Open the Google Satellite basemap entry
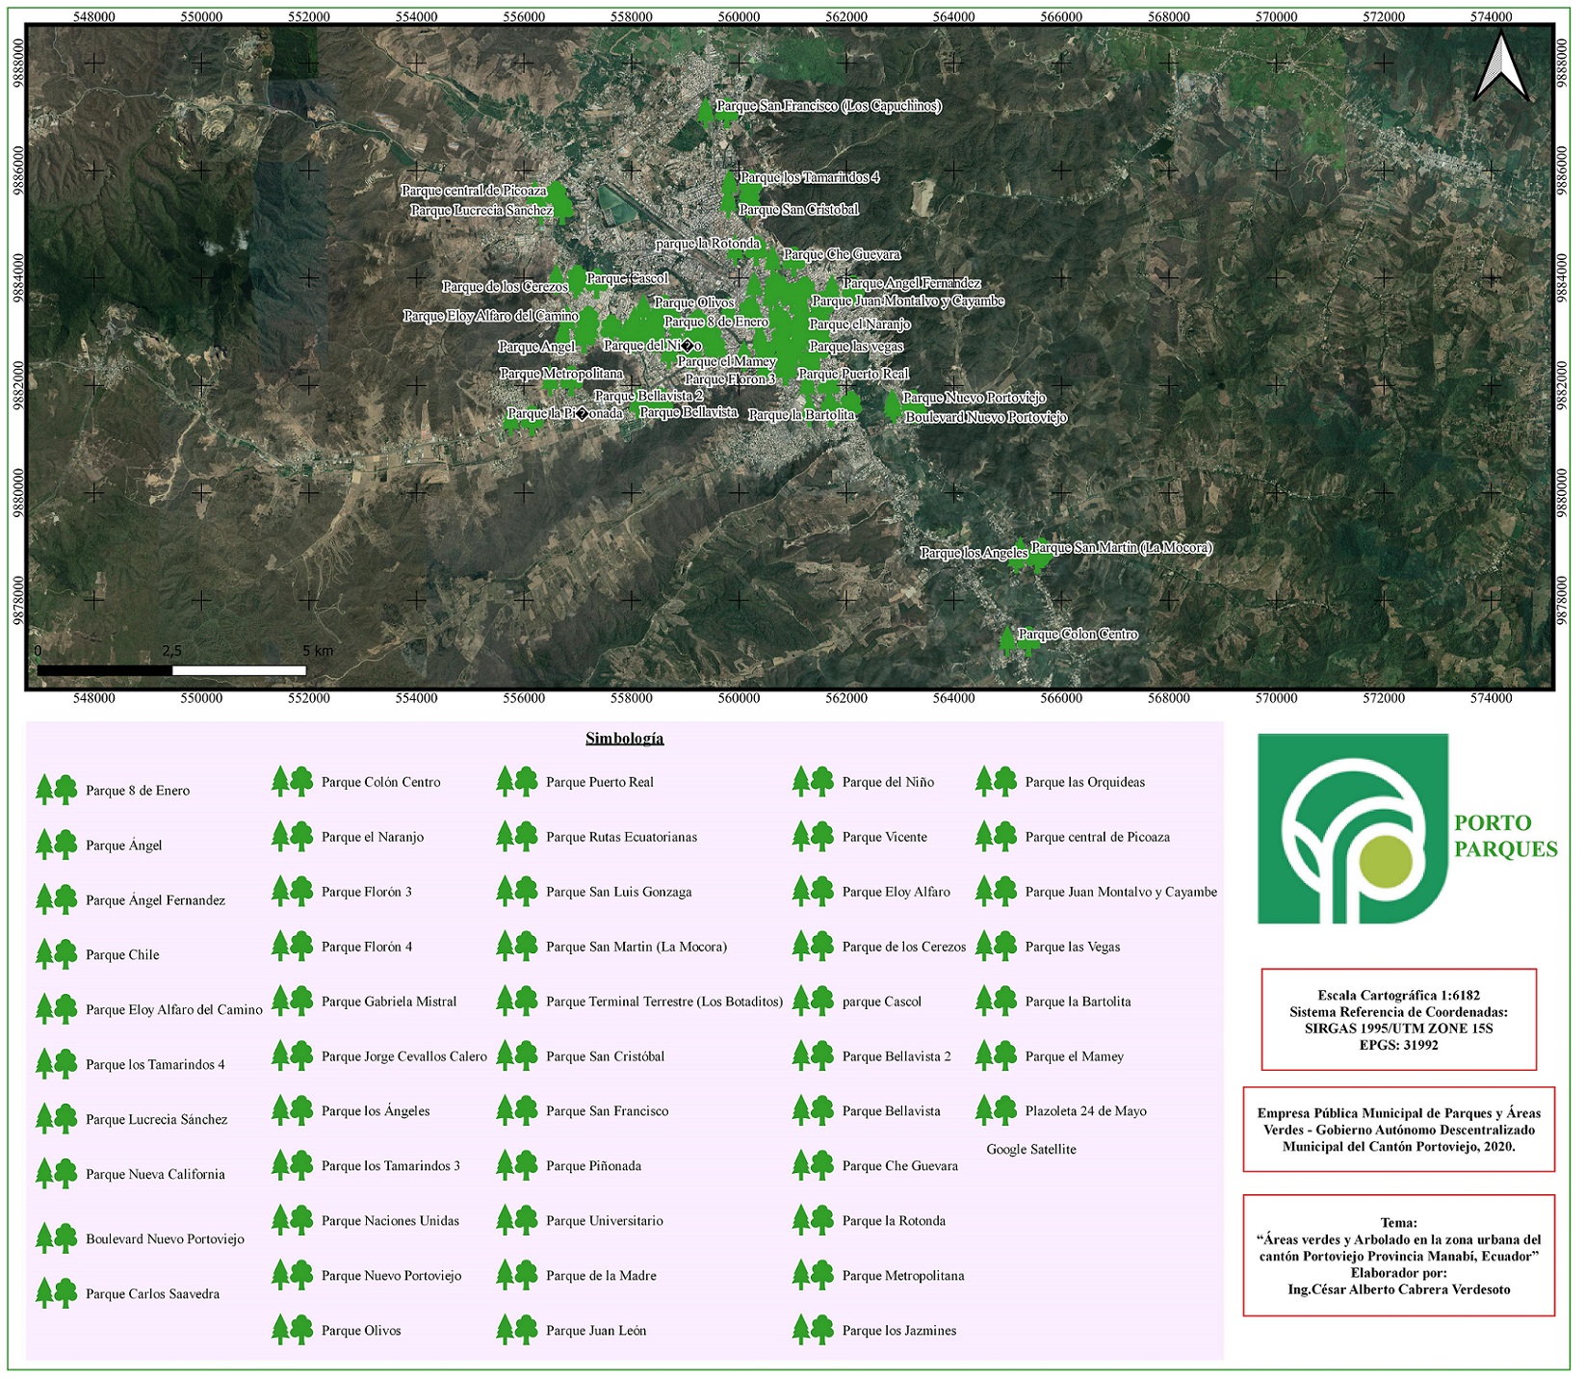 tap(1030, 1149)
